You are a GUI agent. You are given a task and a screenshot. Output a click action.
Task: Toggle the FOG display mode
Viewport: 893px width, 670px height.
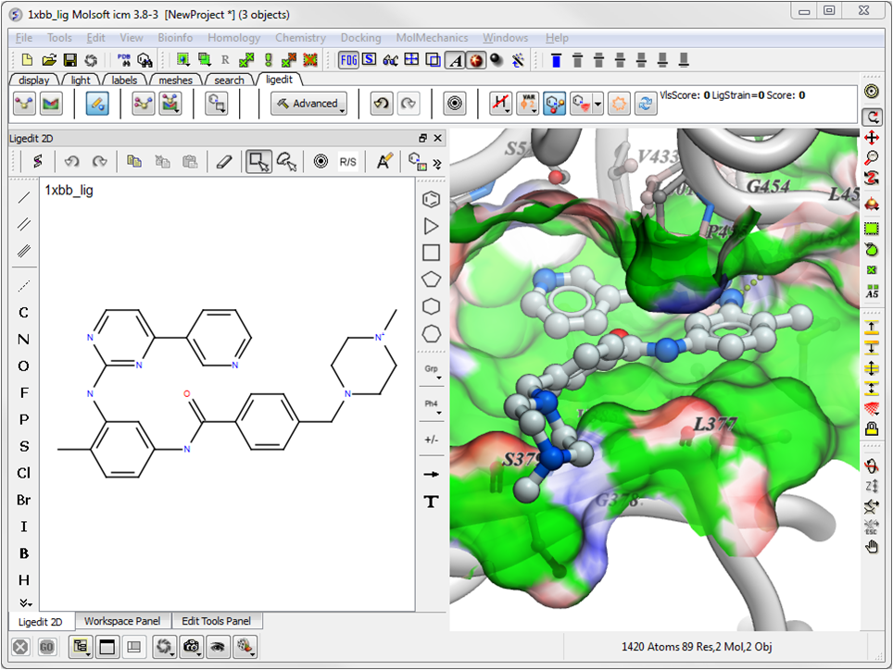tap(348, 60)
